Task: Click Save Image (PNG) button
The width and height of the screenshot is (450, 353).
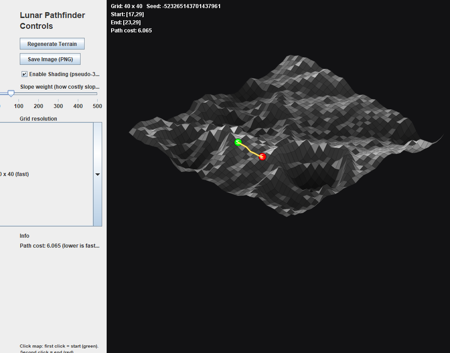Action: 50,59
